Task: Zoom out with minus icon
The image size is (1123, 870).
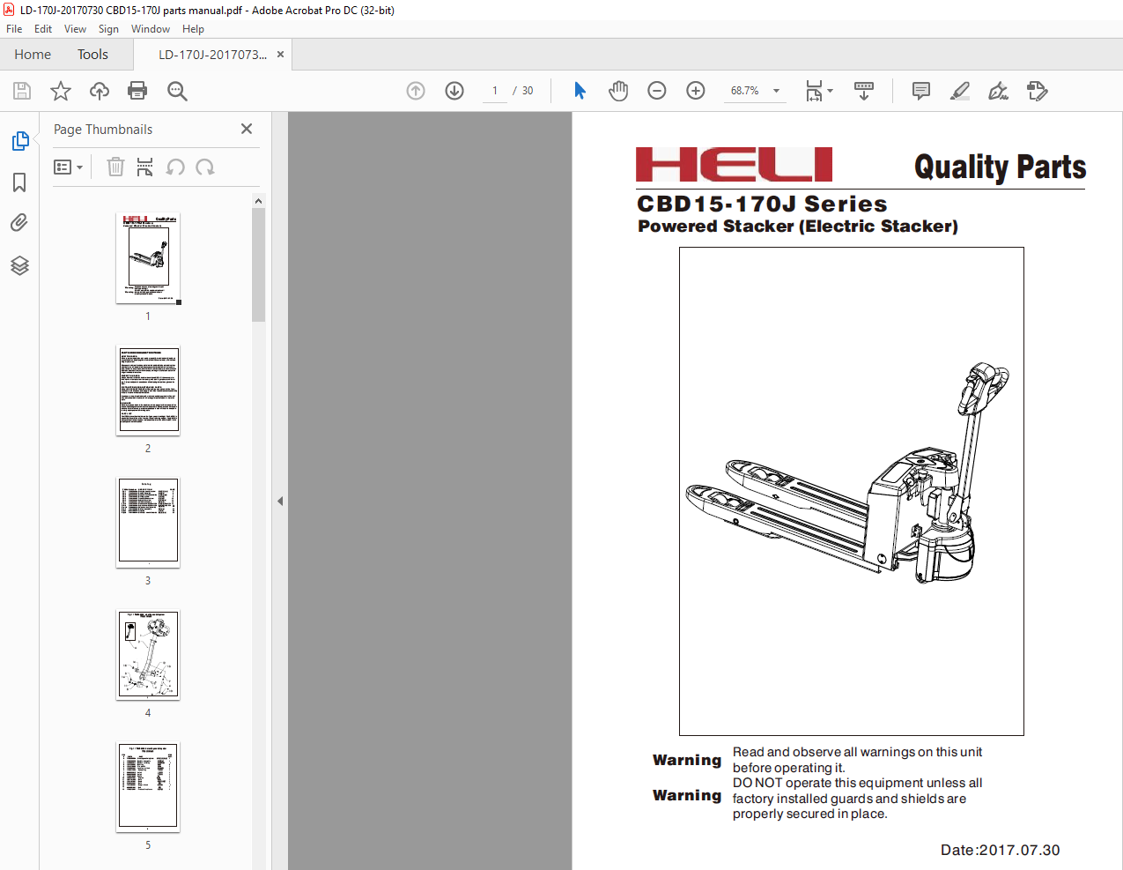Action: click(657, 91)
